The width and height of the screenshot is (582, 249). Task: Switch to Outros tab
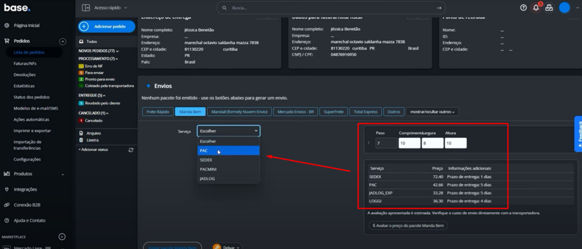click(x=394, y=112)
